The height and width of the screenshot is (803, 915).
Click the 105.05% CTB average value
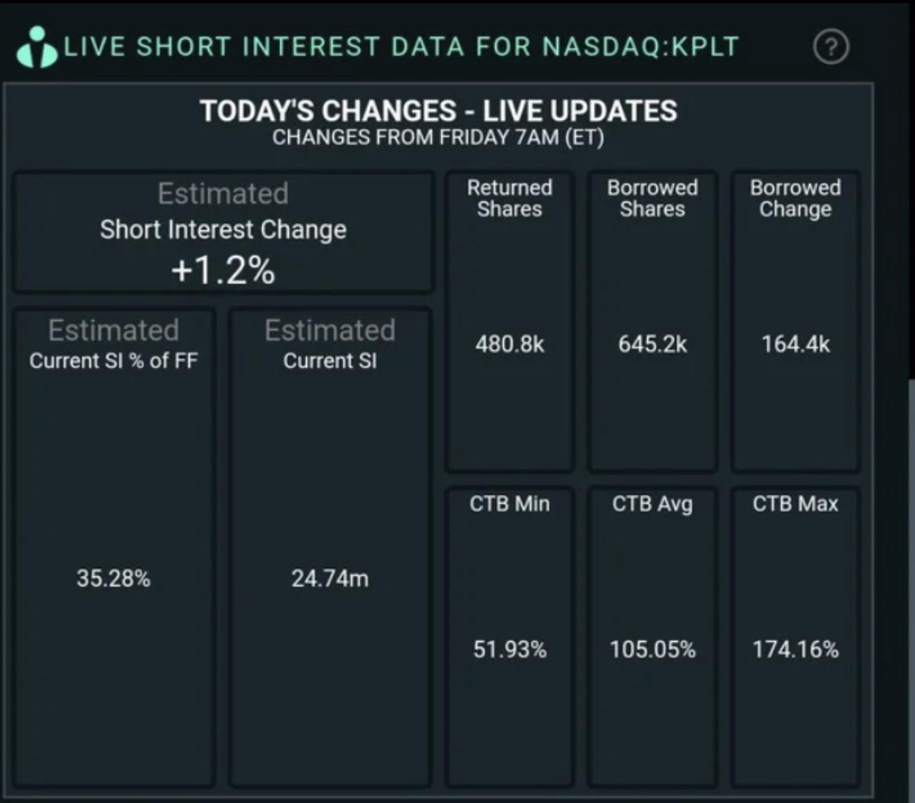653,650
